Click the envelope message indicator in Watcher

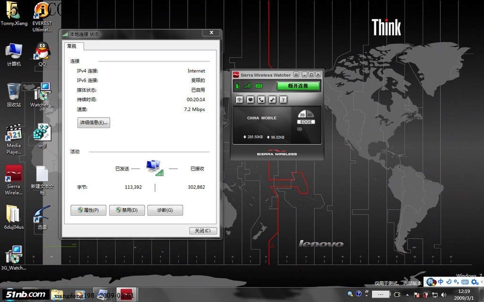click(300, 129)
